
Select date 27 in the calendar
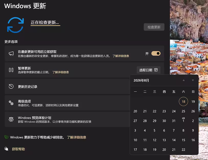tap(135, 121)
